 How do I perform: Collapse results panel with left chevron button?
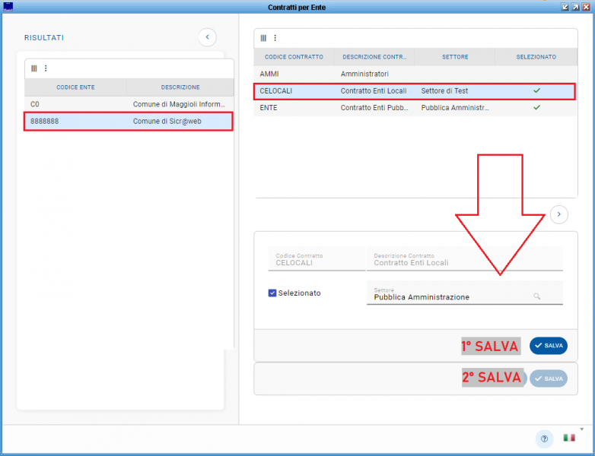point(207,37)
